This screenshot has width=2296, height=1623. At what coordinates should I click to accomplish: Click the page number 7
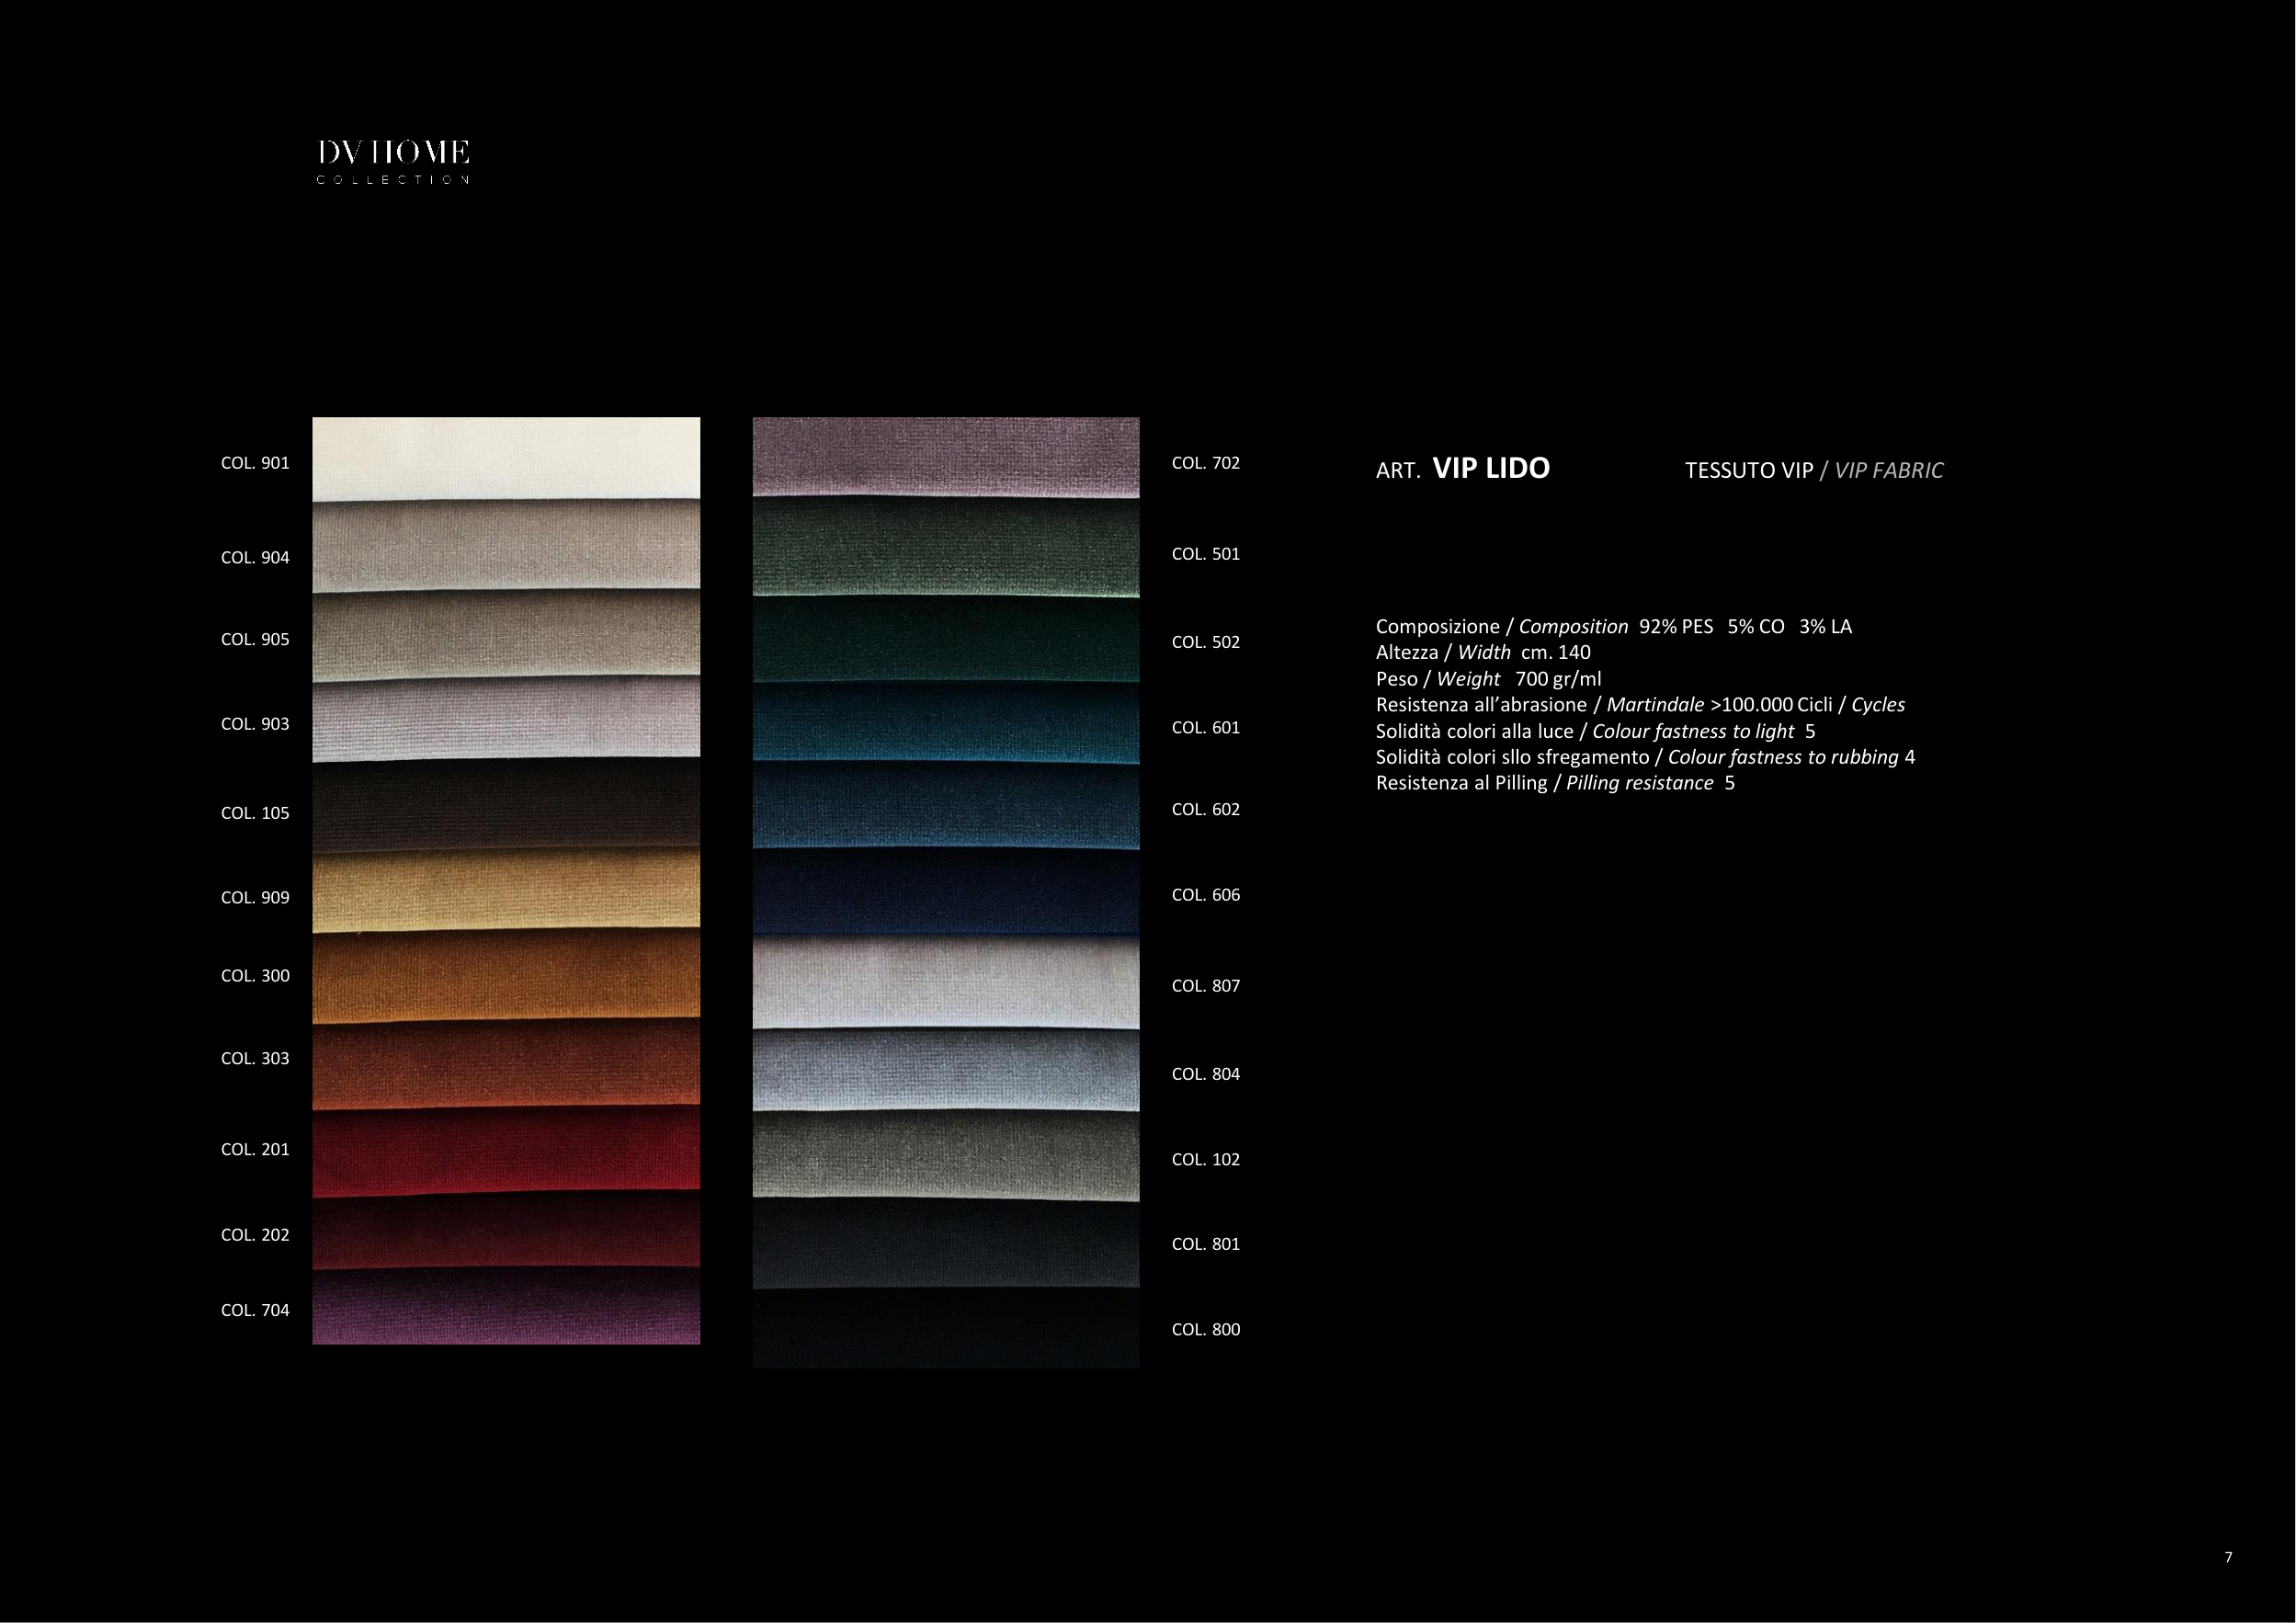2227,1557
